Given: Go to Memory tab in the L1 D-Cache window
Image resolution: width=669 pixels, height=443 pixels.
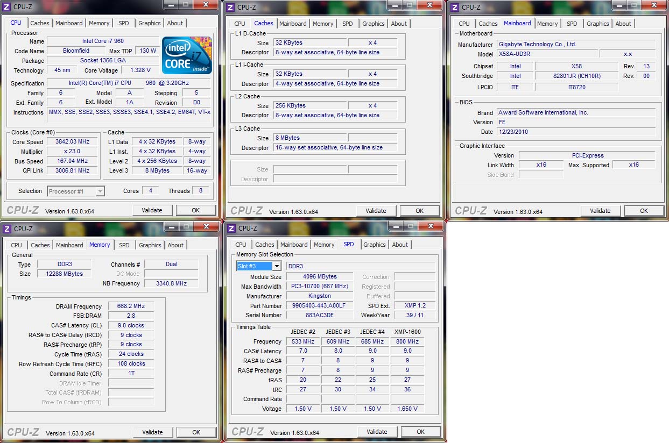Looking at the screenshot, I should click(323, 24).
